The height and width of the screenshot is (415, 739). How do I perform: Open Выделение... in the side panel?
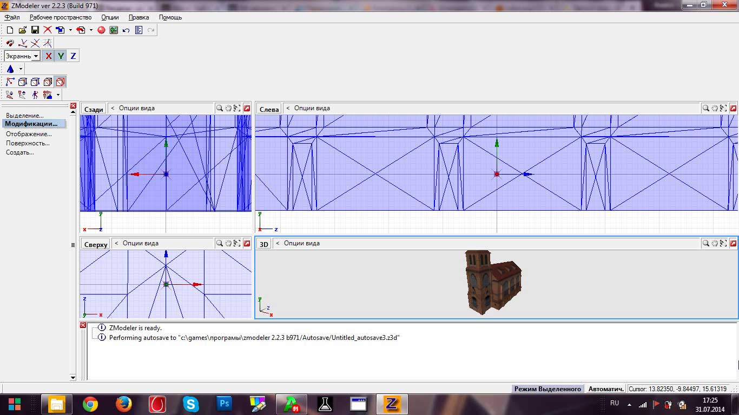tap(25, 116)
